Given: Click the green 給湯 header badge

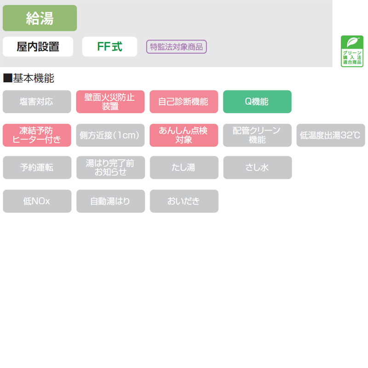Looking at the screenshot, I should [40, 18].
